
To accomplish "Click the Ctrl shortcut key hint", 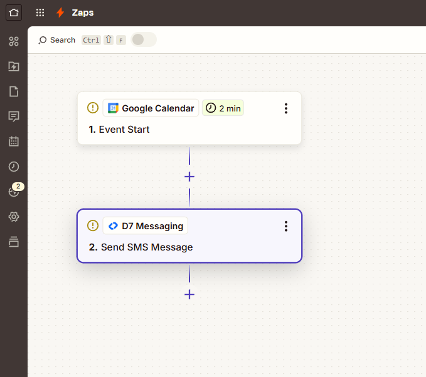I will tap(92, 40).
